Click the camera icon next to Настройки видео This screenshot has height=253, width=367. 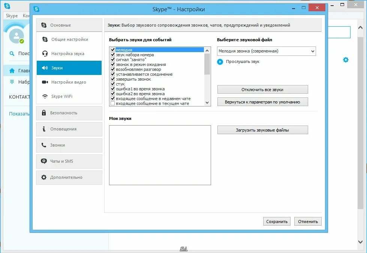coord(45,82)
